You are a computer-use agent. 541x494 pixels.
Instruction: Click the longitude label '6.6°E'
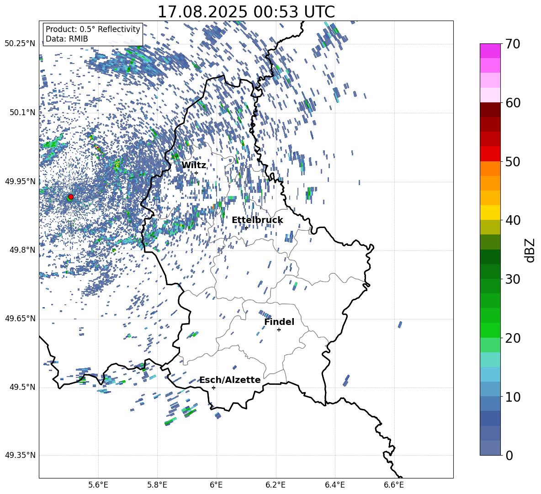(394, 485)
